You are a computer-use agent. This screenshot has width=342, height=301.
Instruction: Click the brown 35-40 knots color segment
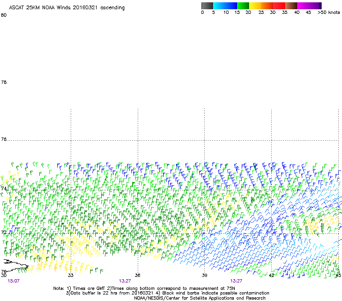click(291, 6)
